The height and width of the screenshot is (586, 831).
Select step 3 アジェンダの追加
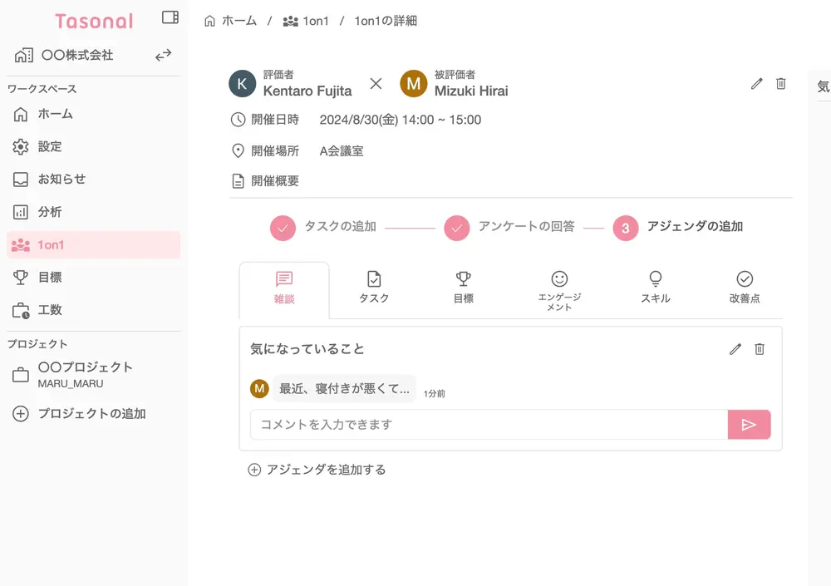tap(626, 227)
